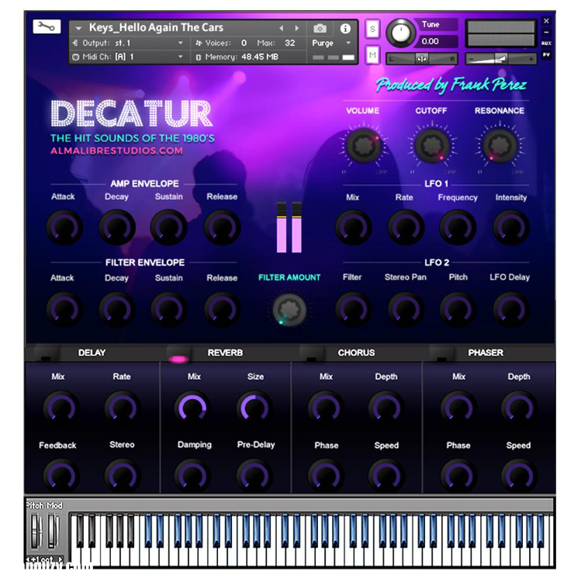Click the CUTOFF knob
The width and height of the screenshot is (581, 578).
click(x=431, y=146)
